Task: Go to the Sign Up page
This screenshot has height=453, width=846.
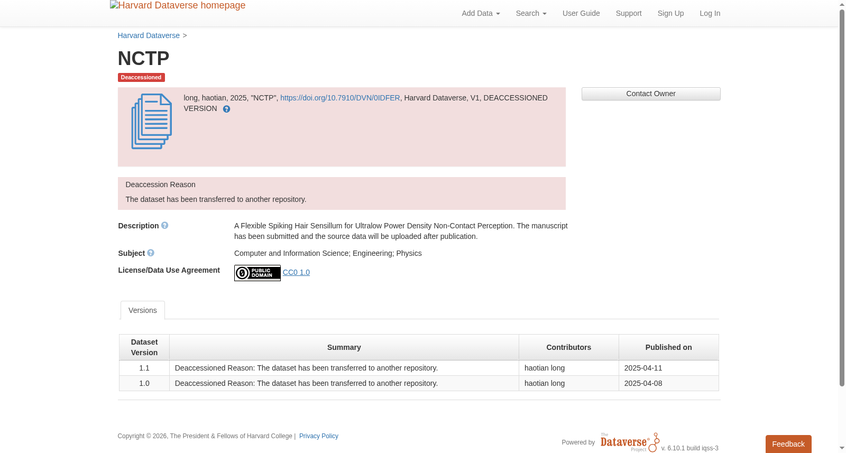Action: click(670, 13)
